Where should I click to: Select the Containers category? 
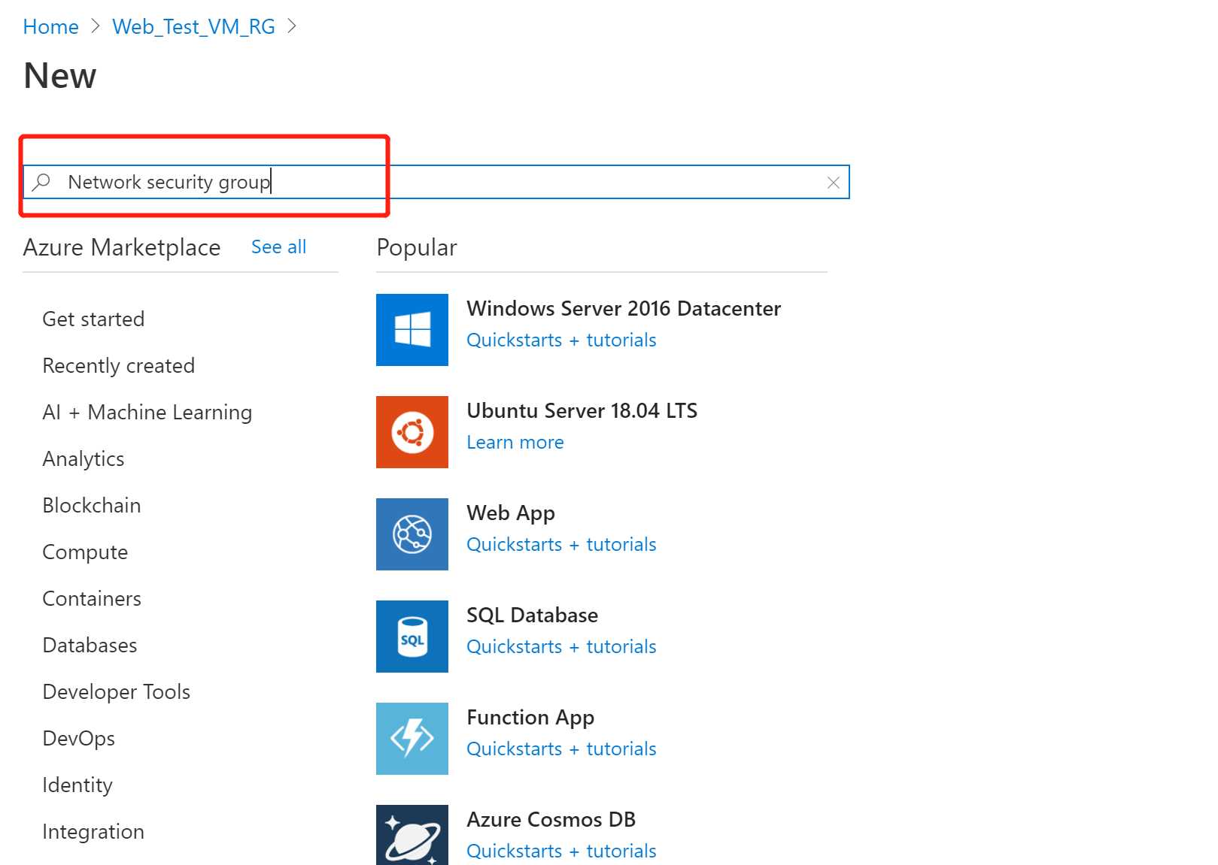point(92,599)
